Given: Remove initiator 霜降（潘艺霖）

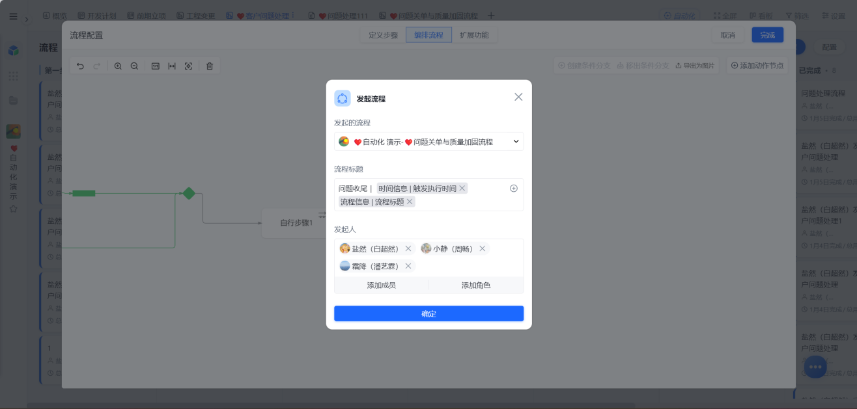Looking at the screenshot, I should click(x=408, y=266).
